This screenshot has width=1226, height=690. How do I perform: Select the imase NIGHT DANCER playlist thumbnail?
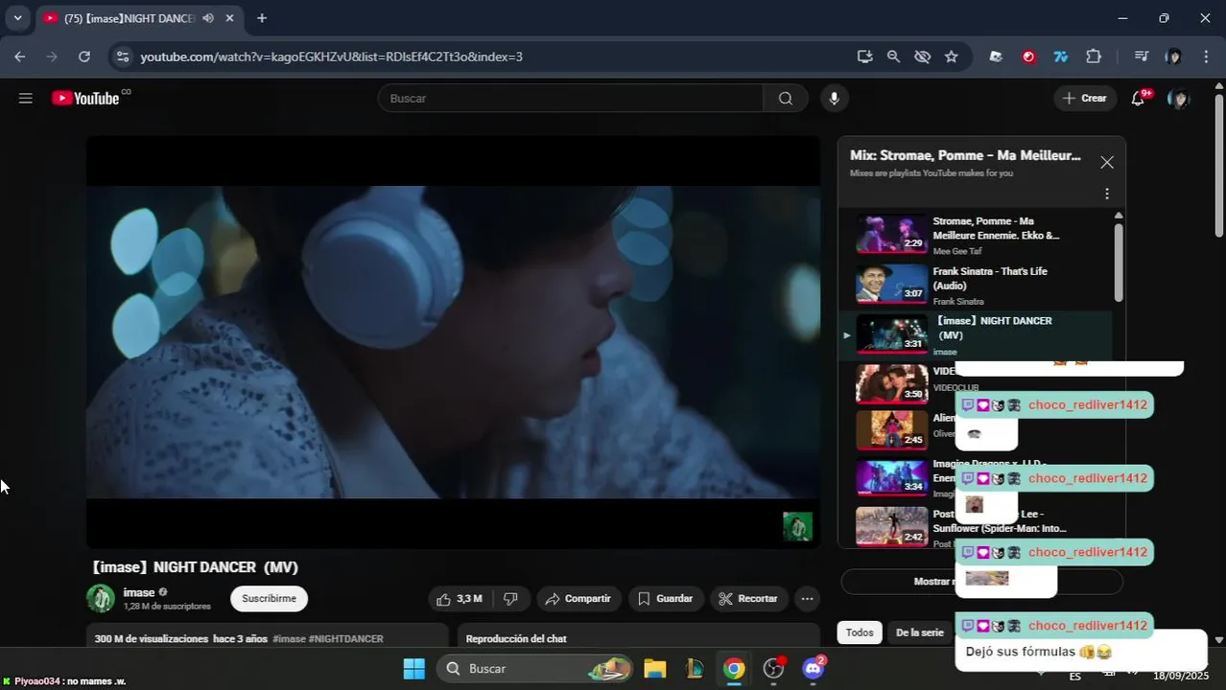pos(891,334)
